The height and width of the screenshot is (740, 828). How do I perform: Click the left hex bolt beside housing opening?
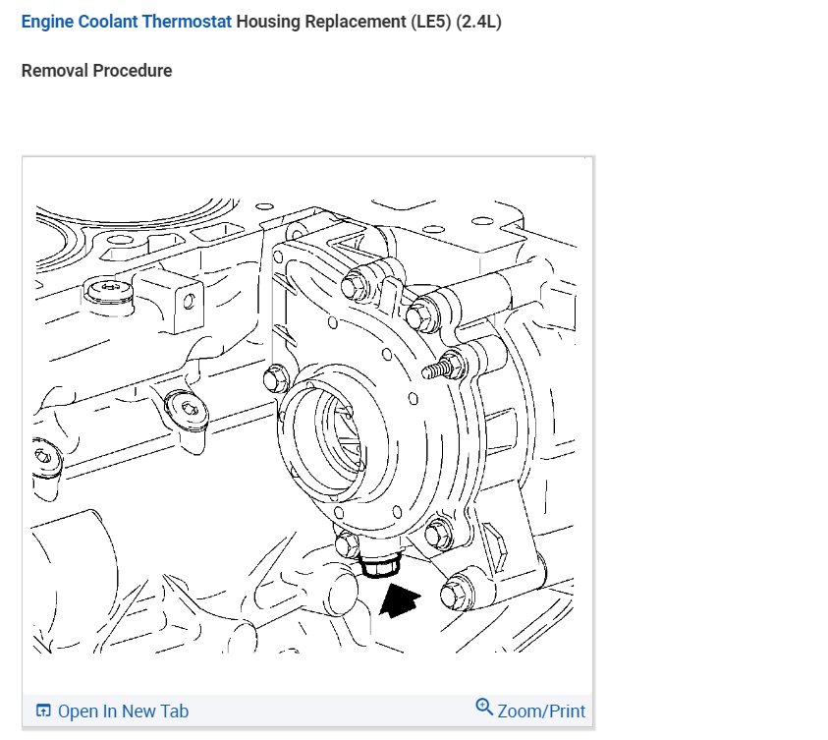[275, 377]
